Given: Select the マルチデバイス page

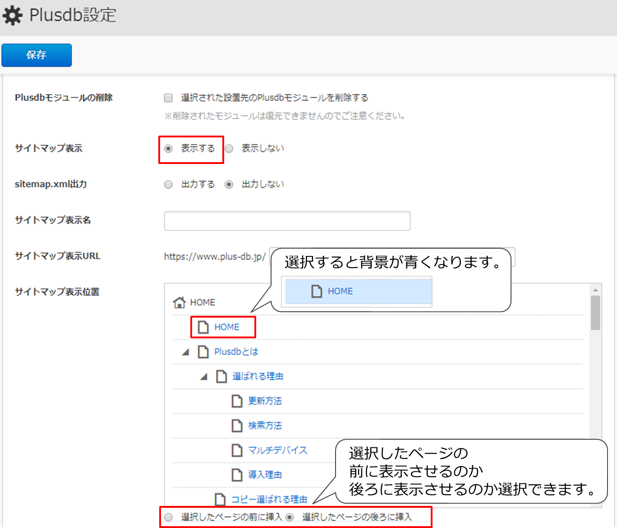Looking at the screenshot, I should [x=278, y=450].
